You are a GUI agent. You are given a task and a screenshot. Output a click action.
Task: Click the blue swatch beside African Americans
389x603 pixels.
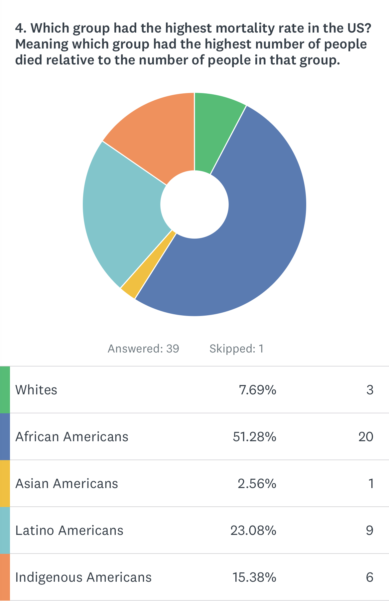coord(5,437)
